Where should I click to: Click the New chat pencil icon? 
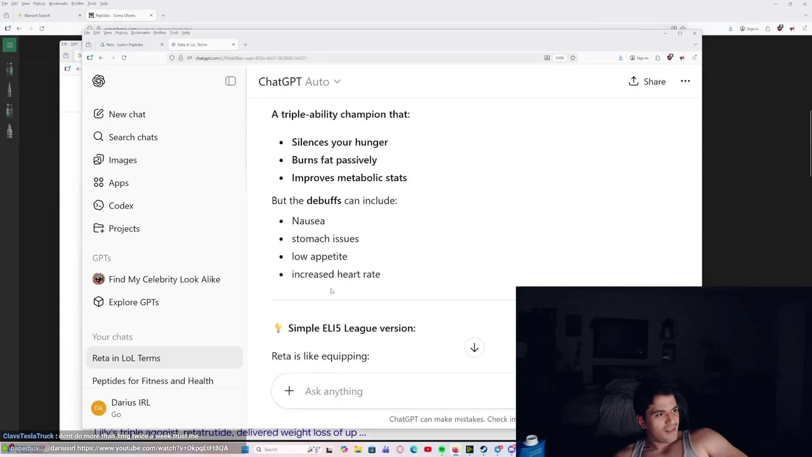click(98, 114)
